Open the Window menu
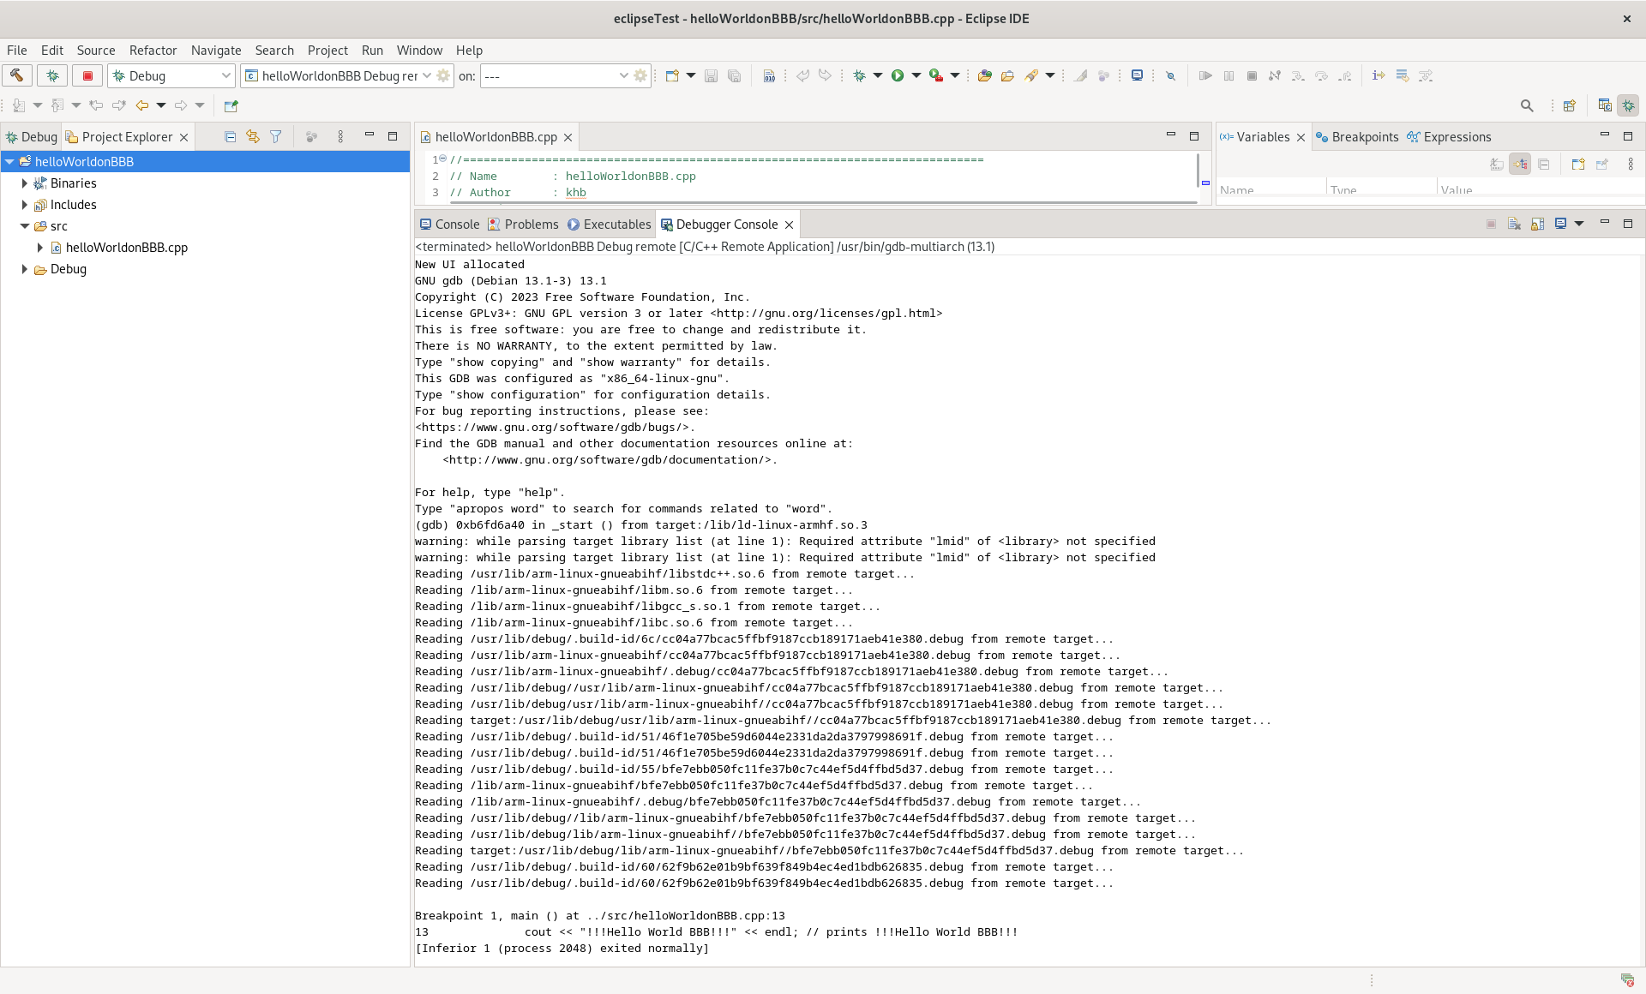The height and width of the screenshot is (994, 1646). pos(419,50)
